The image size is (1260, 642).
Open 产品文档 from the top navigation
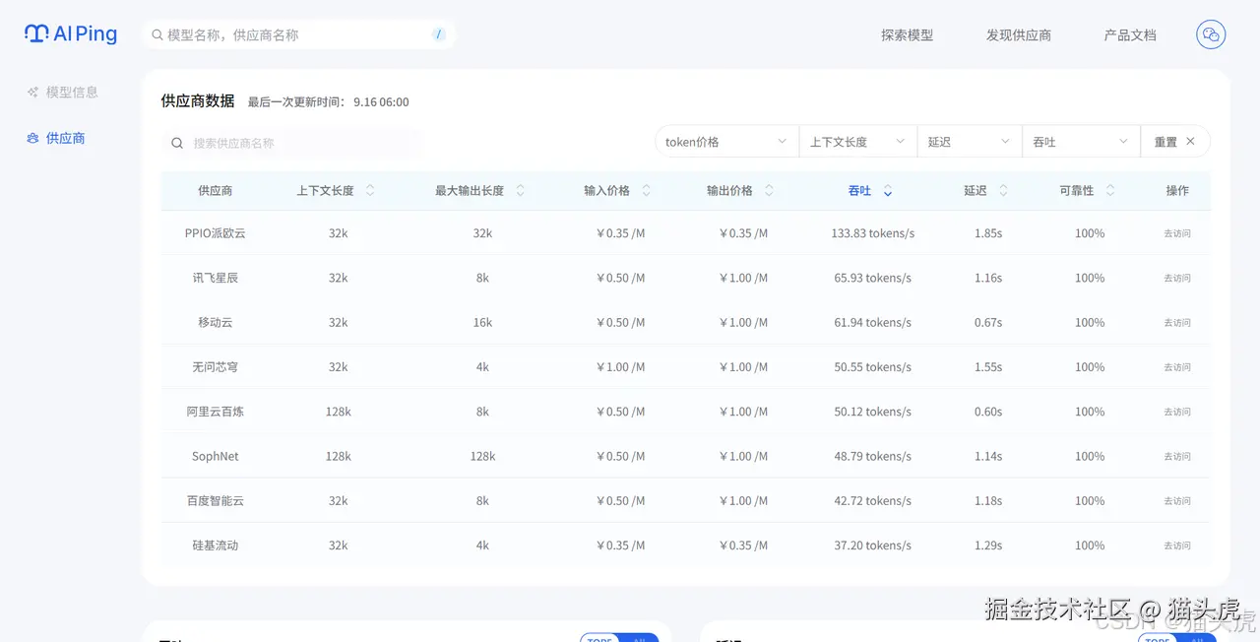click(1129, 34)
